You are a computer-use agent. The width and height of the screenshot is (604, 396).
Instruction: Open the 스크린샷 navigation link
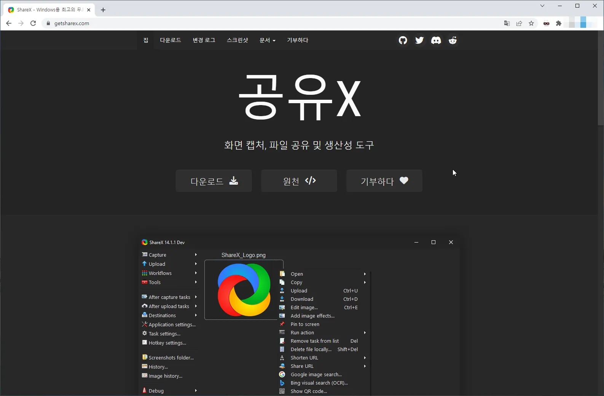coord(237,40)
